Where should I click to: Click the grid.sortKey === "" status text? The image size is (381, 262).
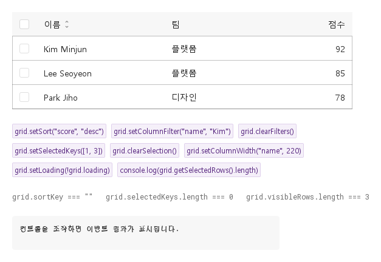click(x=52, y=196)
